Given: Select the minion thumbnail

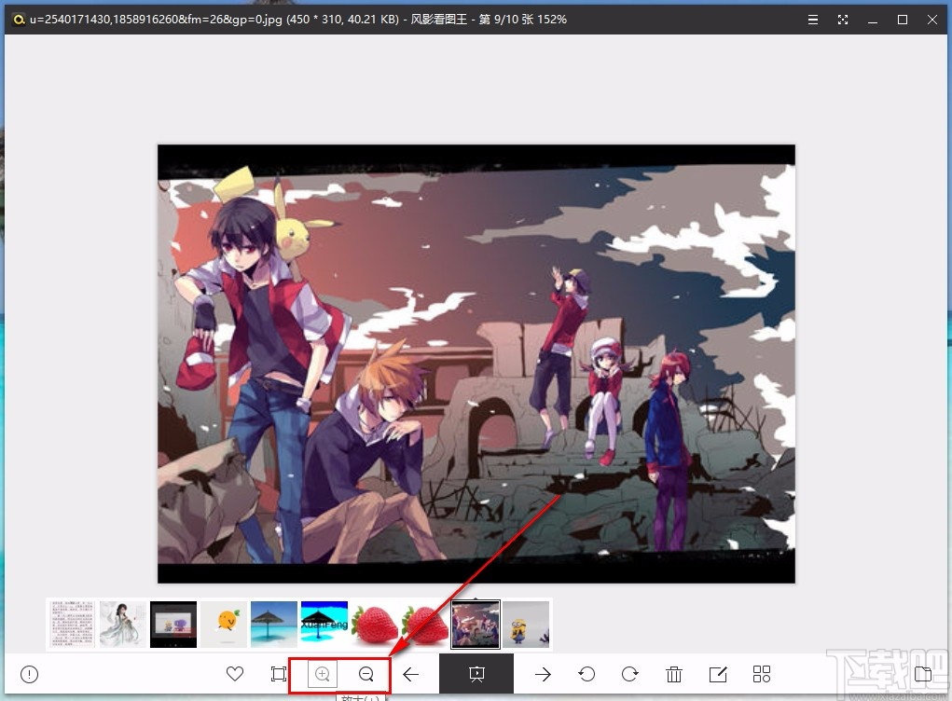Looking at the screenshot, I should (x=526, y=625).
